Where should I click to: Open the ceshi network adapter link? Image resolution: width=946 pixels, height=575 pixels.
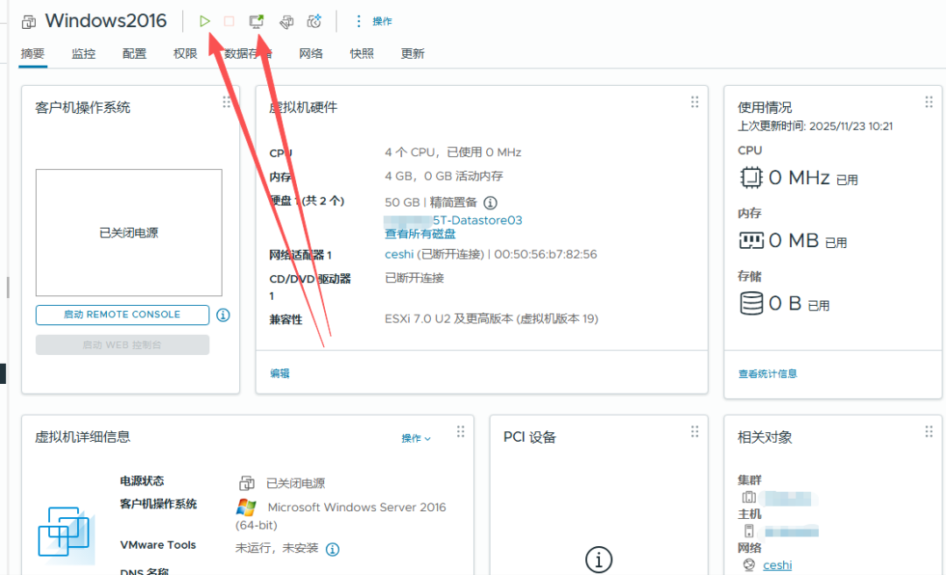click(399, 254)
